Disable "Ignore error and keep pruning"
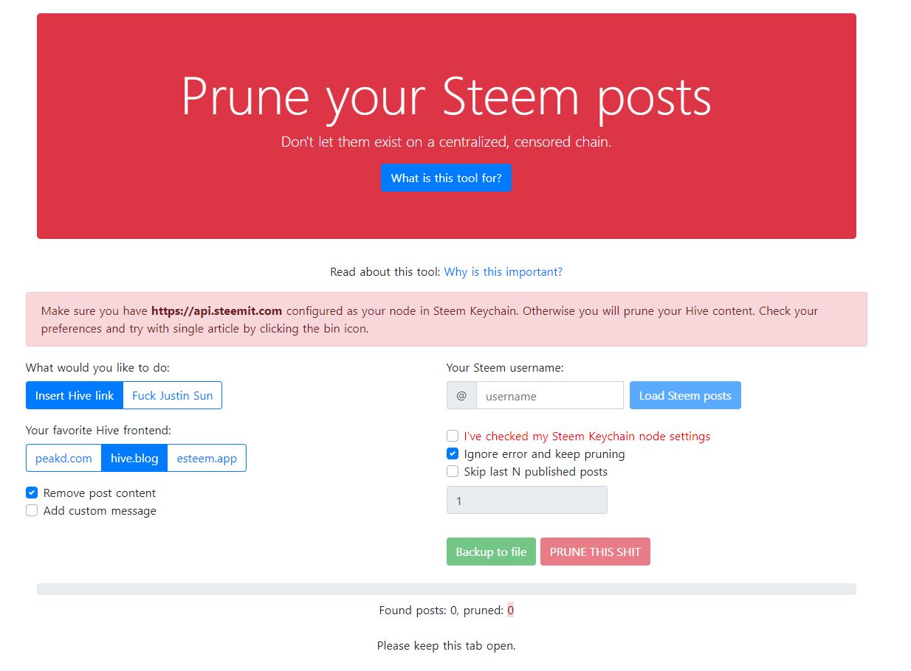This screenshot has width=911, height=671. (x=453, y=453)
